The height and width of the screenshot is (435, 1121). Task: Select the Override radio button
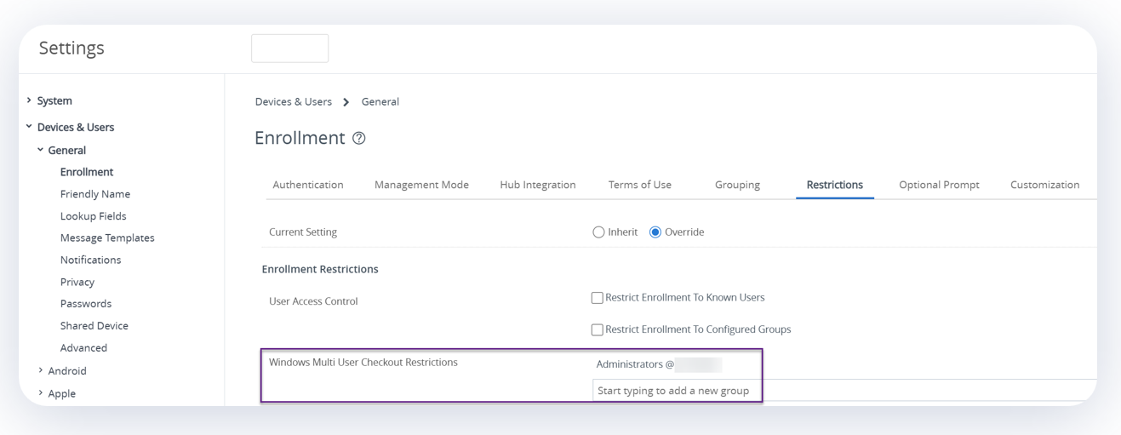coord(655,232)
